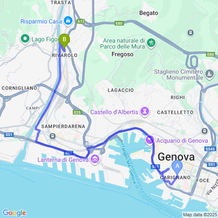Select the train station icon near Begato

(190, 33)
